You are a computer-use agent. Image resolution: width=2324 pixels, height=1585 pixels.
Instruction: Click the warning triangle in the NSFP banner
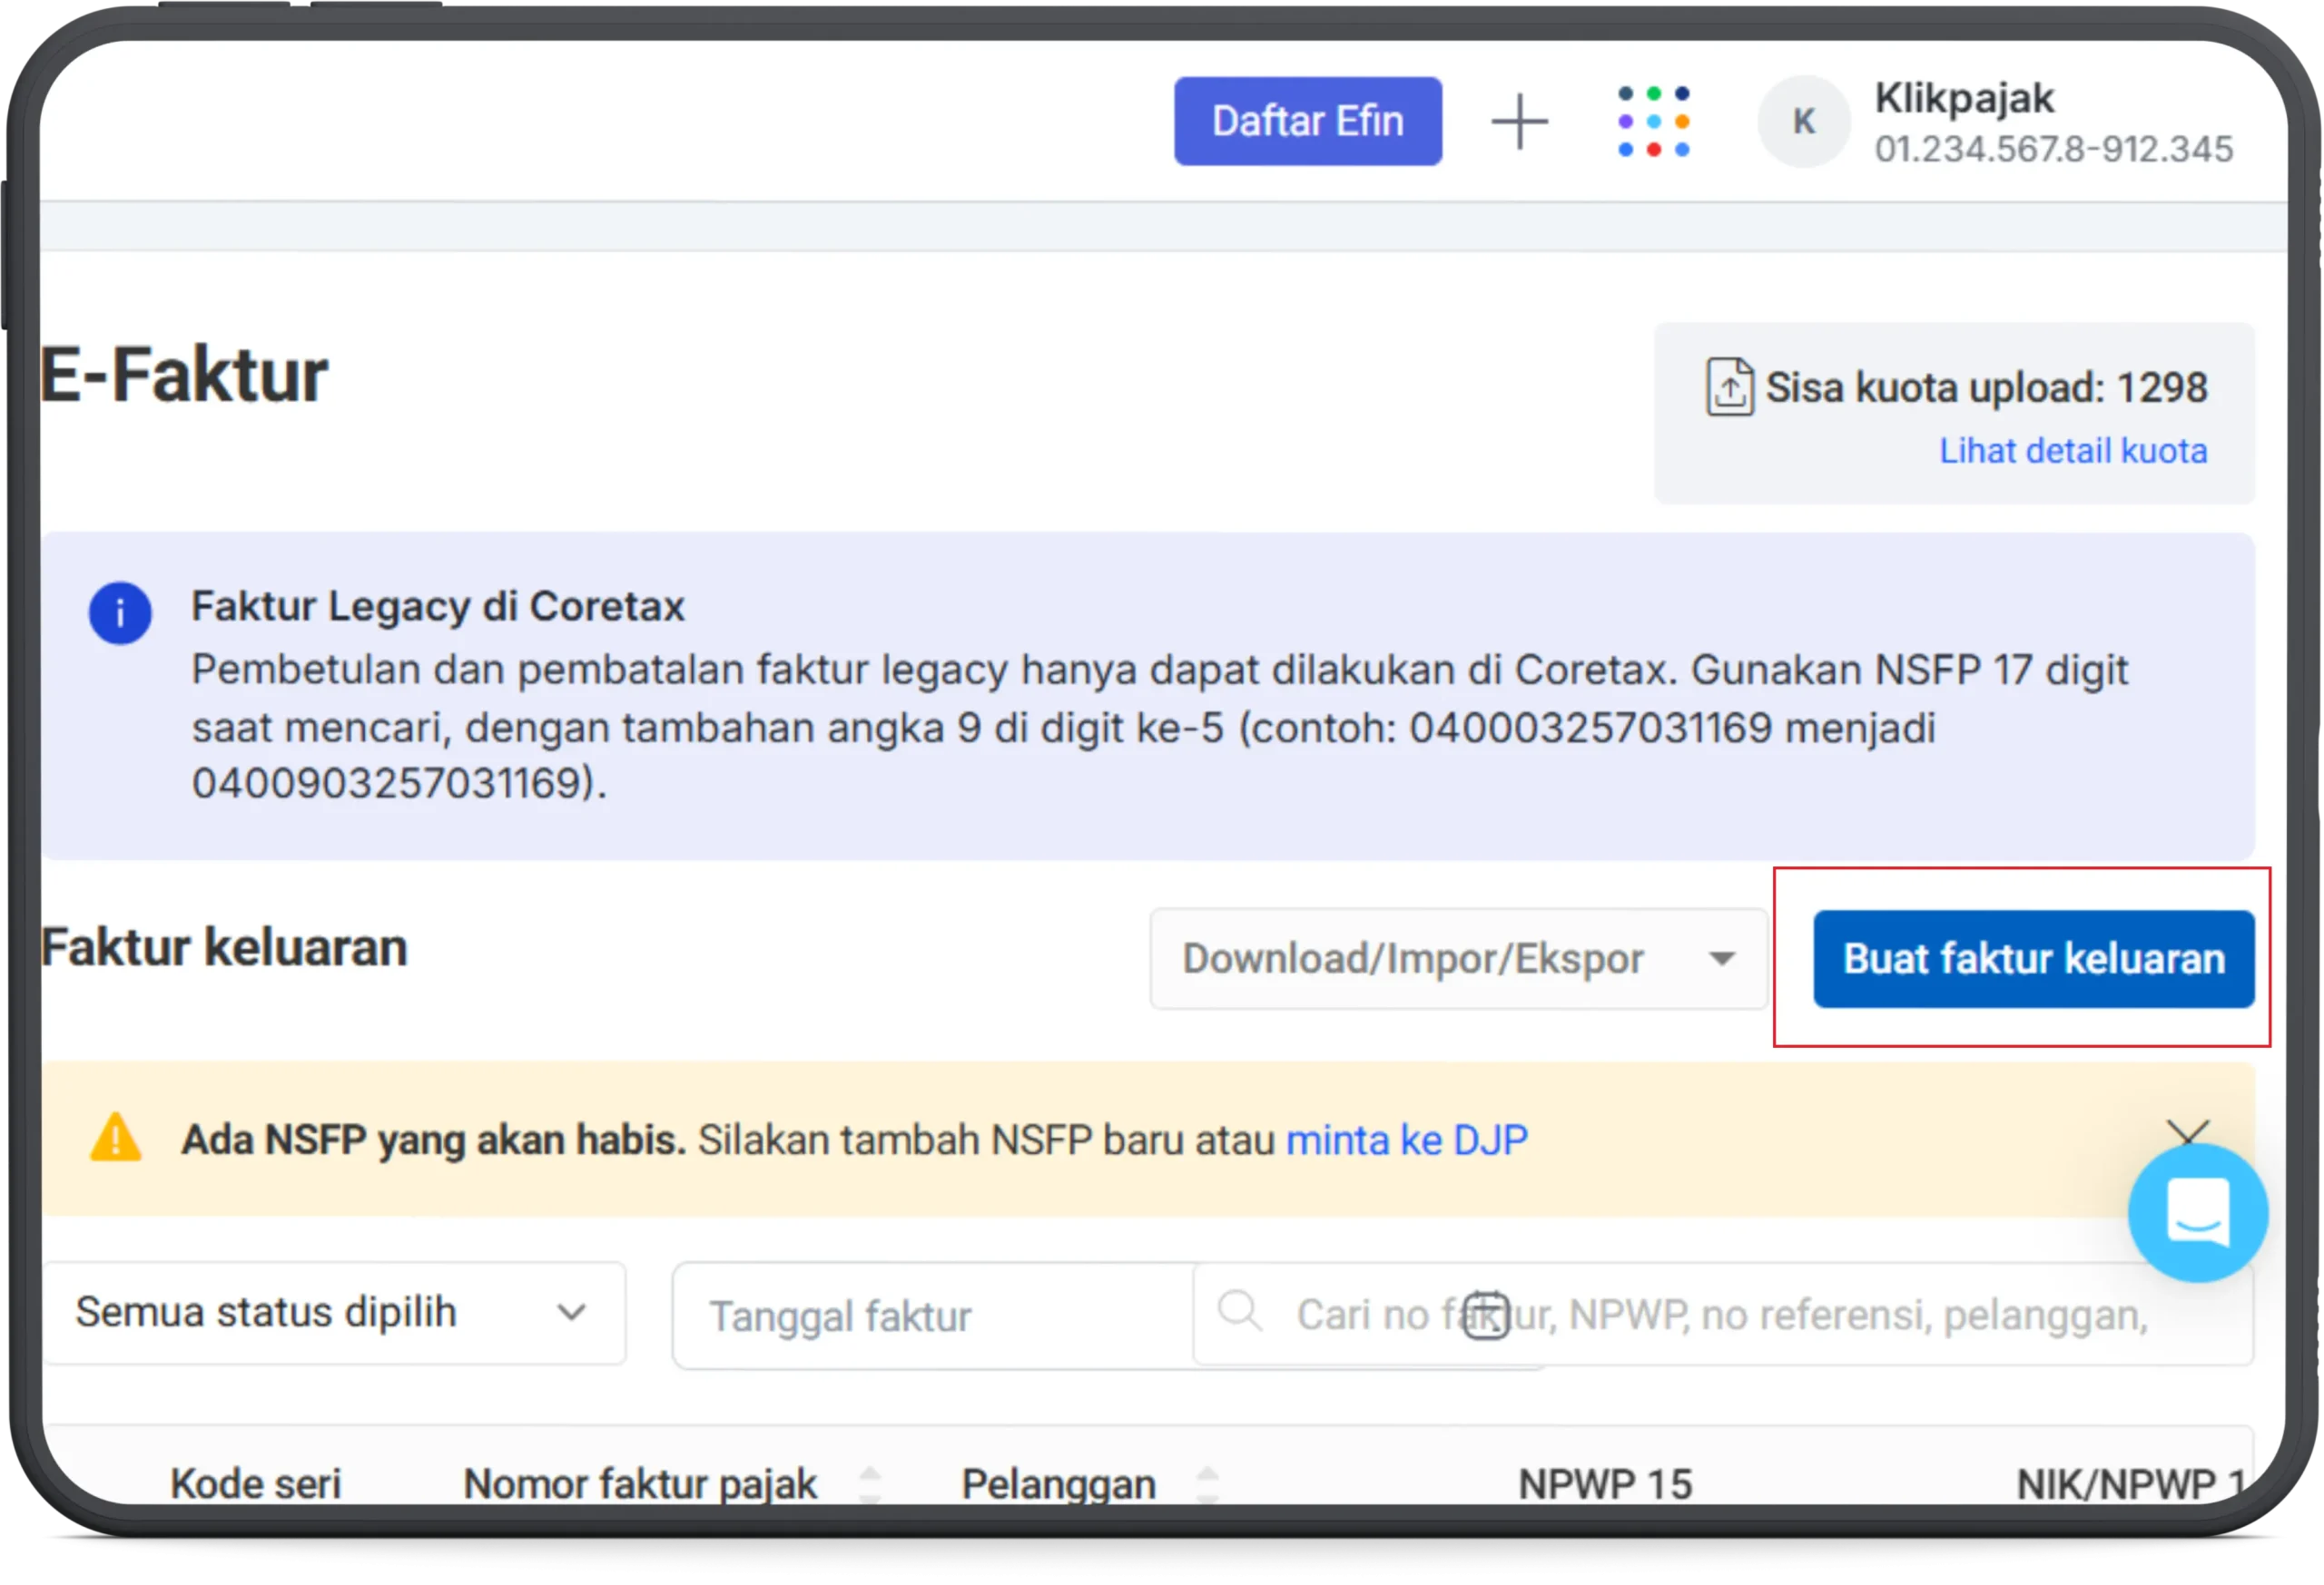pos(117,1140)
